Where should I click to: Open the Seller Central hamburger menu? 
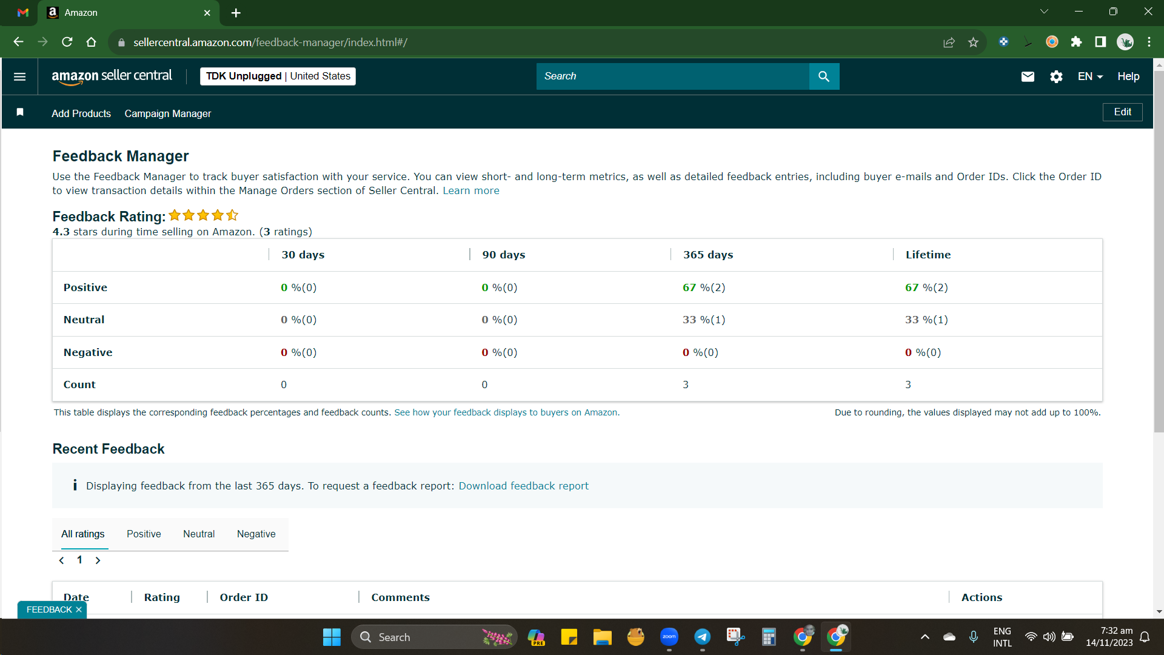tap(19, 76)
